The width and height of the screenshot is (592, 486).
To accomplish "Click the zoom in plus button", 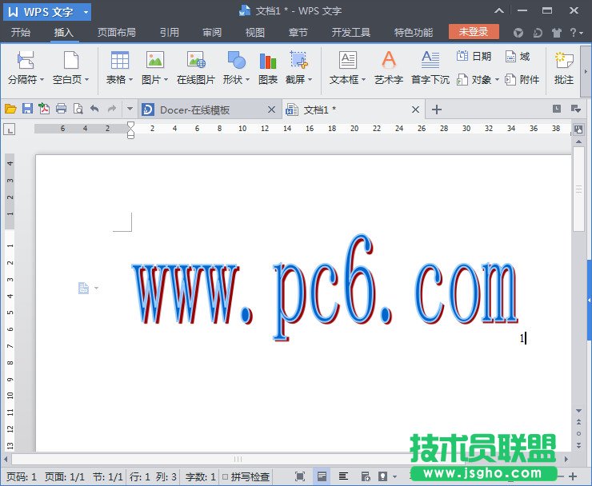I will (573, 476).
